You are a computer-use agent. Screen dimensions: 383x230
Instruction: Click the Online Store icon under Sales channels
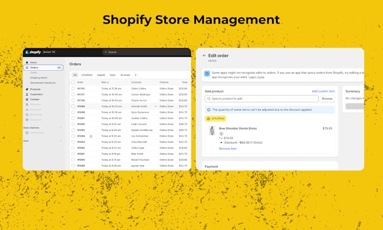coord(27,133)
